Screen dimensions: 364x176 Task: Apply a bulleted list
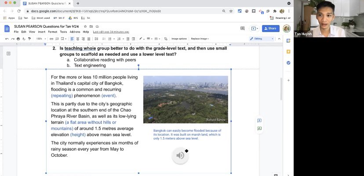pos(109,39)
